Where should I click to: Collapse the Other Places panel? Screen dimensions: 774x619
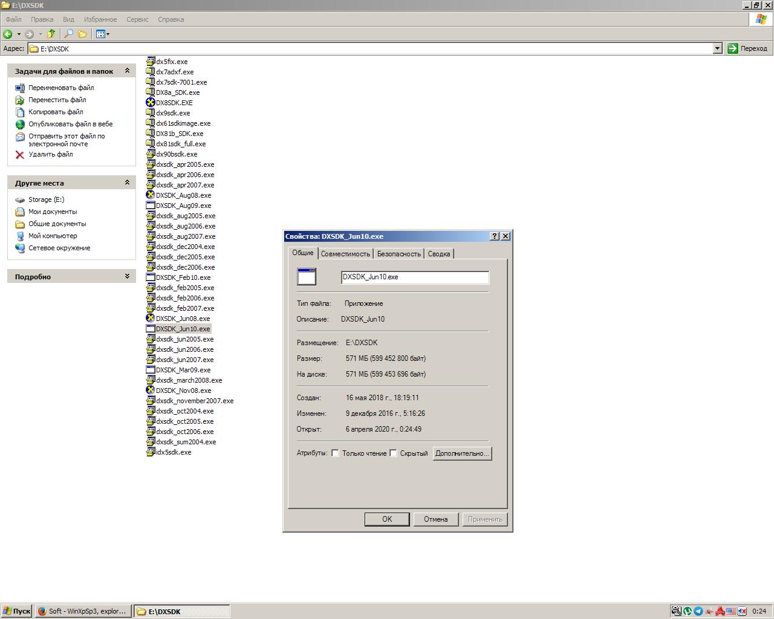(x=127, y=183)
